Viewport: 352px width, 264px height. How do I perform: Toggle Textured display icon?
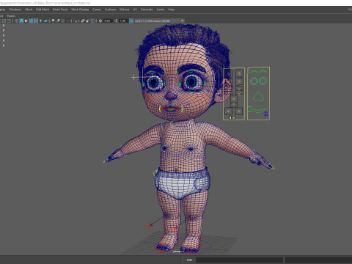tap(36, 21)
